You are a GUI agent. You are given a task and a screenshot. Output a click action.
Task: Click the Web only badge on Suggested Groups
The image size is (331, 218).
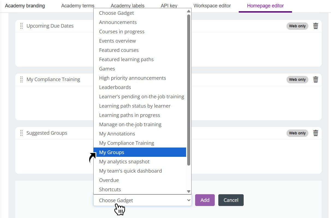click(297, 133)
